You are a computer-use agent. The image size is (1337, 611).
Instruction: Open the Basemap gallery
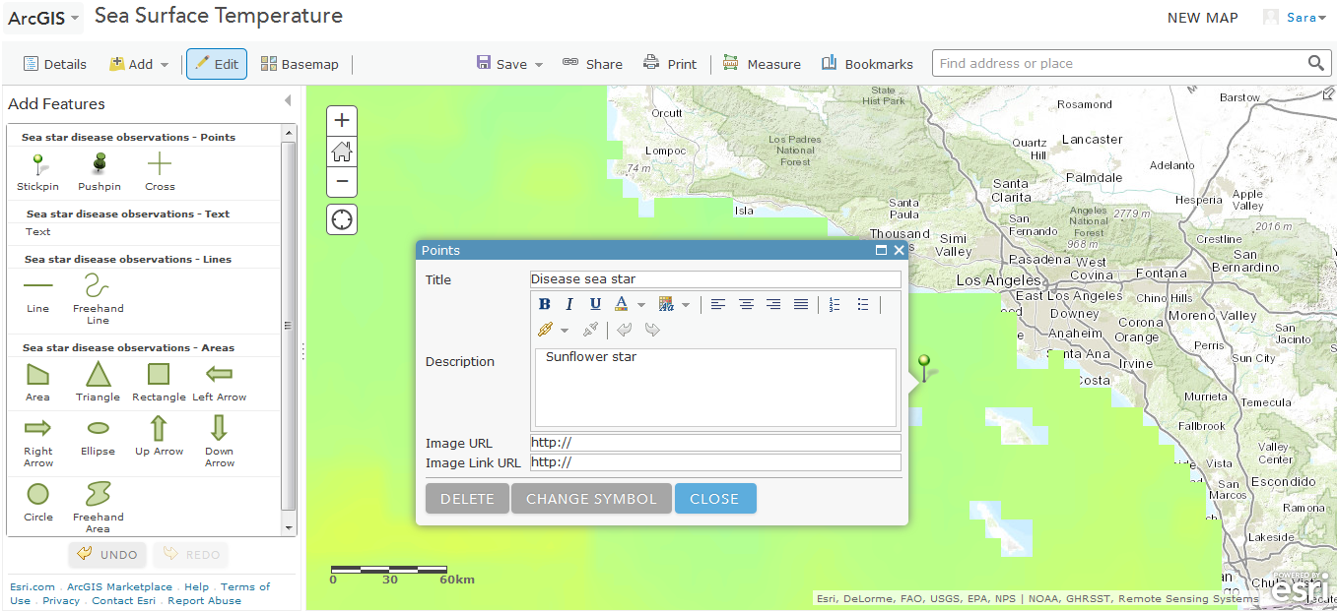click(299, 63)
